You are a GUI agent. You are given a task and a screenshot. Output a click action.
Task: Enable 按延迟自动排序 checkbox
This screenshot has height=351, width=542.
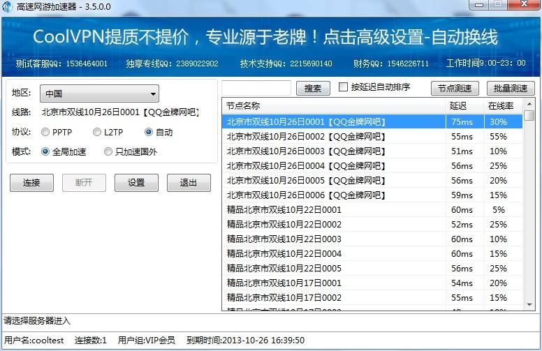343,87
